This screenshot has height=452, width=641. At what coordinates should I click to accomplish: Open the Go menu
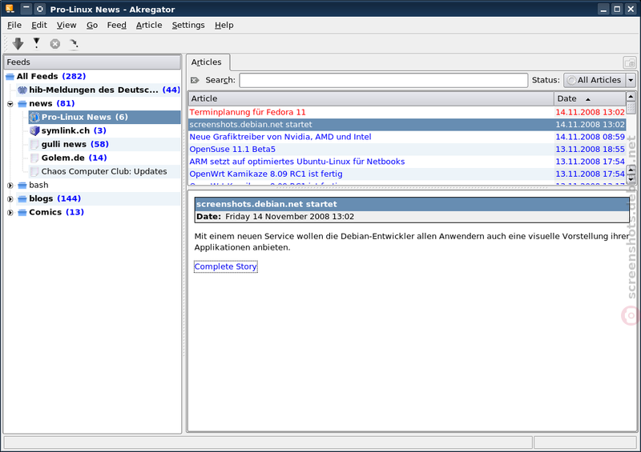coord(92,25)
